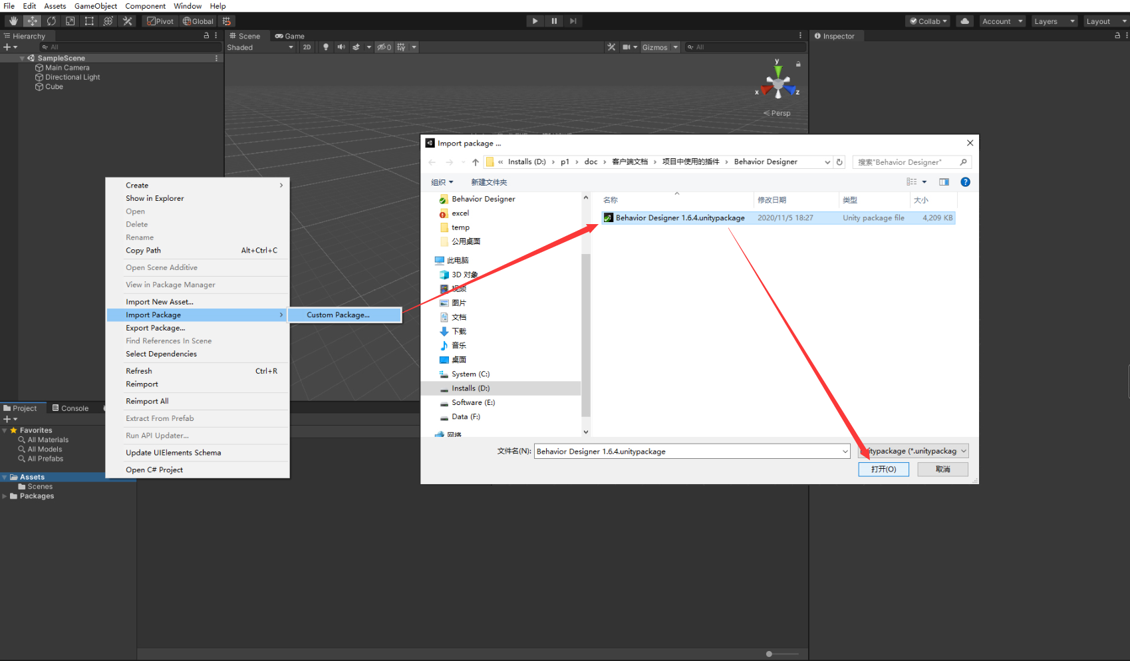
Task: Toggle scene lighting in the Scene view
Action: 325,47
